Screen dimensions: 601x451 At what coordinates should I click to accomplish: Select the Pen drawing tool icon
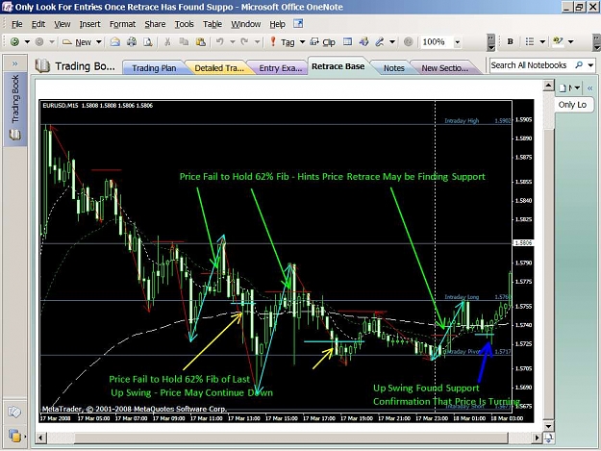pyautogui.click(x=380, y=41)
